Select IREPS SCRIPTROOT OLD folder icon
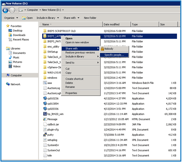The width and height of the screenshot is (182, 162). pos(45,31)
